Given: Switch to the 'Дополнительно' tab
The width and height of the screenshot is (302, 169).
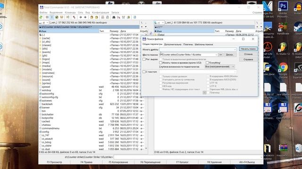Looking at the screenshot, I should click(173, 44).
